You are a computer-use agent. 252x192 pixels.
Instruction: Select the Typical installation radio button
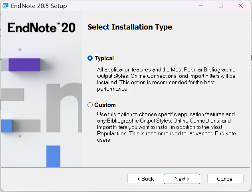90,58
